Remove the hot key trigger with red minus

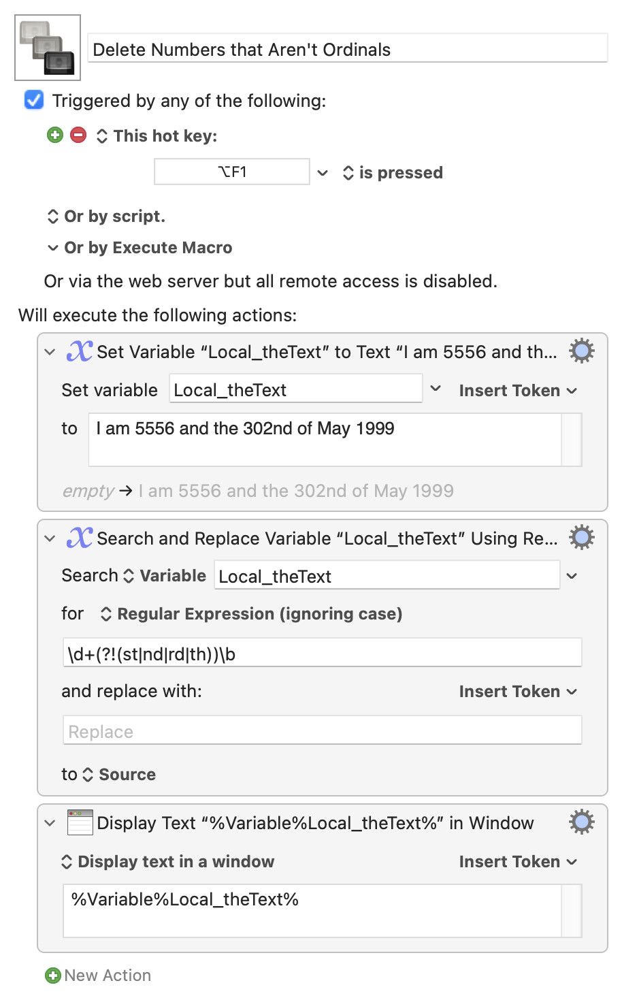coord(79,135)
